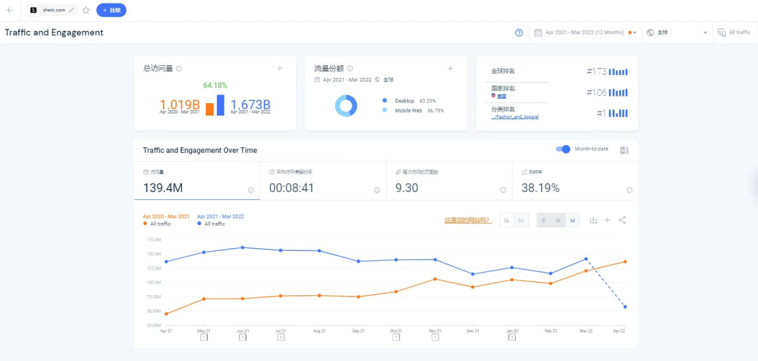Click the blue 比较 compare button
Image resolution: width=758 pixels, height=361 pixels.
pos(111,11)
